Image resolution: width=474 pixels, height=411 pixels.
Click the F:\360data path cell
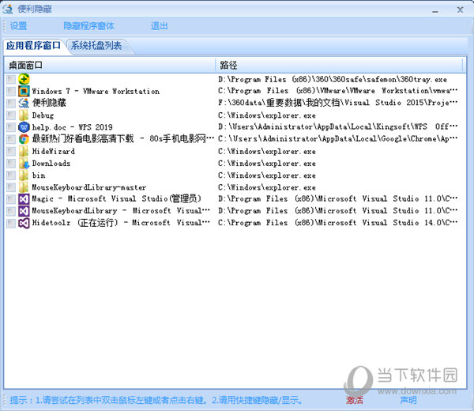337,103
